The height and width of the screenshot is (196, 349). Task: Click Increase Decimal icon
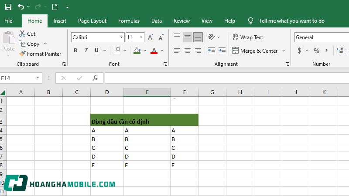[x=340, y=51]
